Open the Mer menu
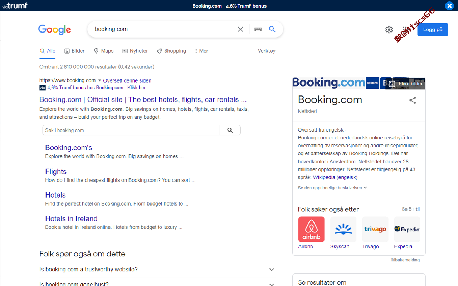The width and height of the screenshot is (458, 286). (201, 51)
